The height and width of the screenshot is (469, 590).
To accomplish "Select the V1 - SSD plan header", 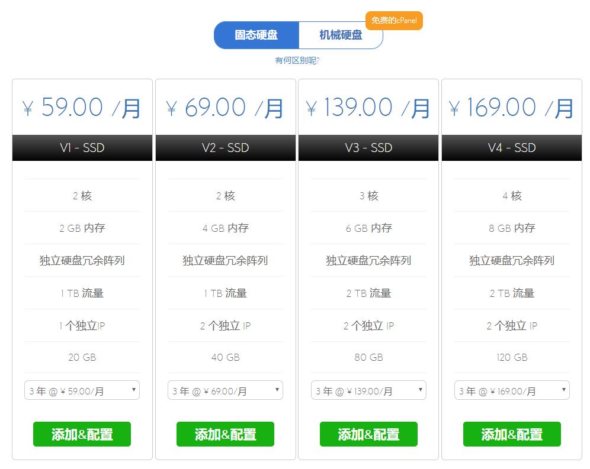I will tap(82, 148).
